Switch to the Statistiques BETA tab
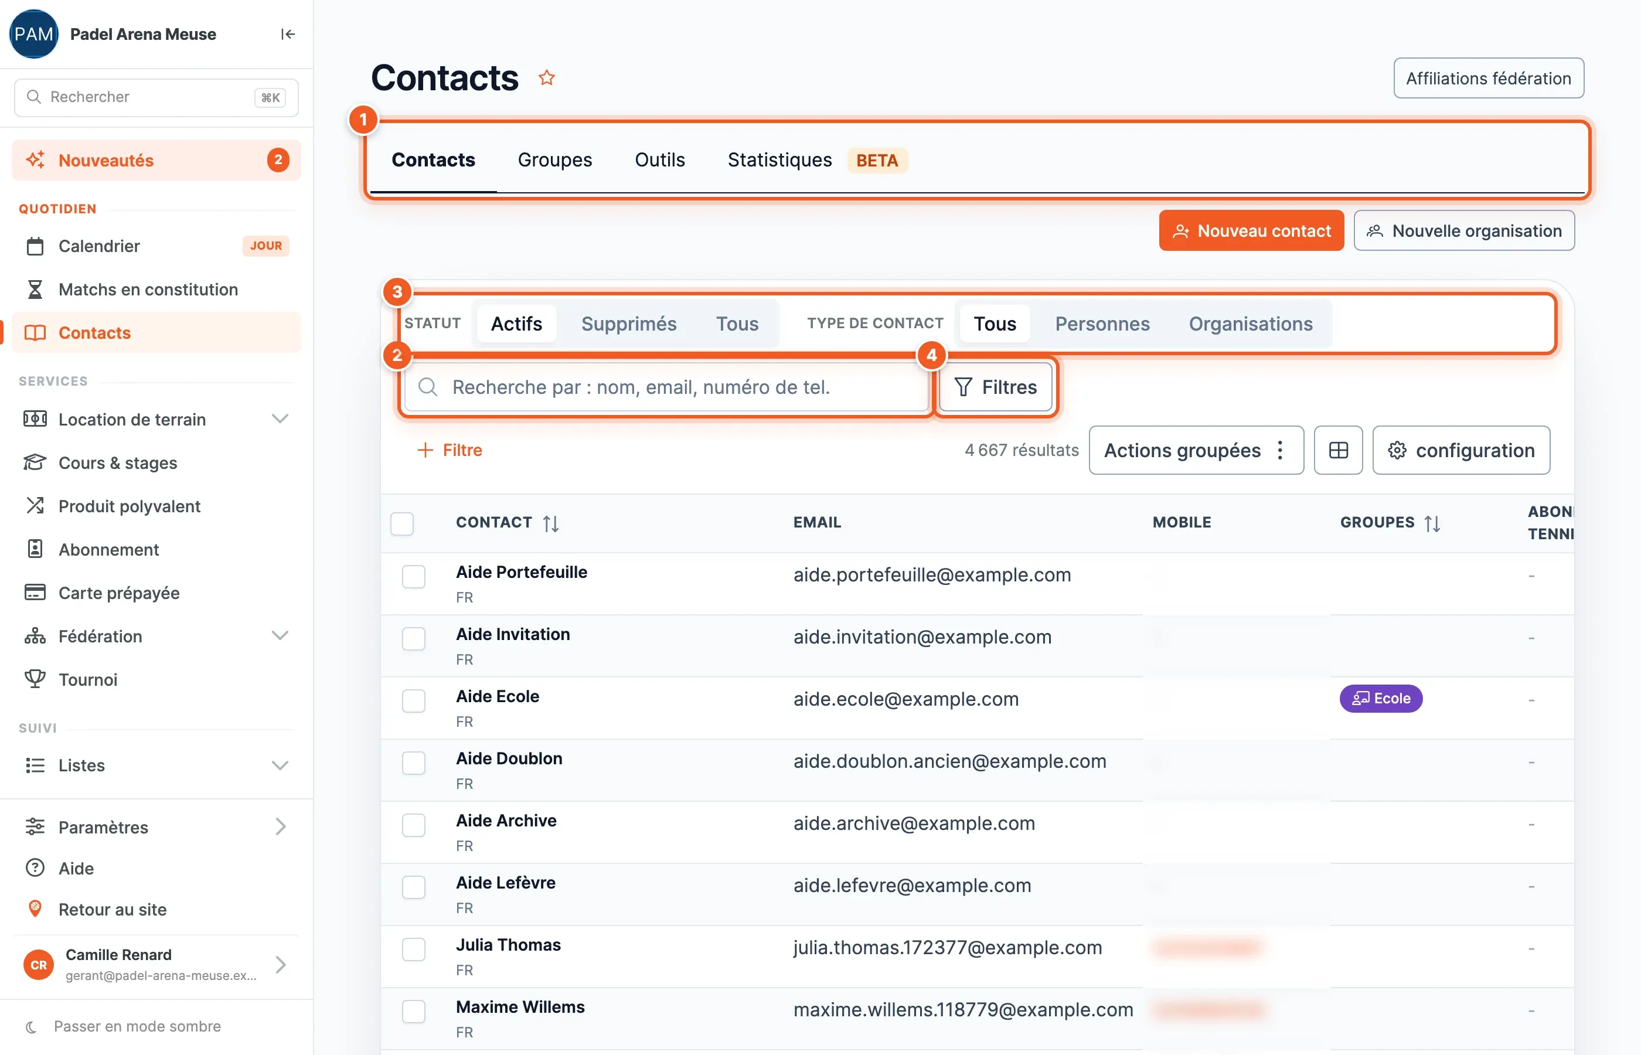Screen dimensions: 1641x1055 817,159
